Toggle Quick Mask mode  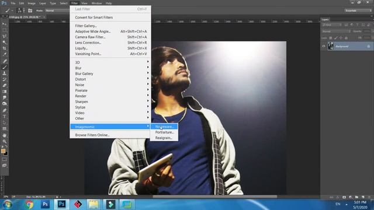pos(4,159)
